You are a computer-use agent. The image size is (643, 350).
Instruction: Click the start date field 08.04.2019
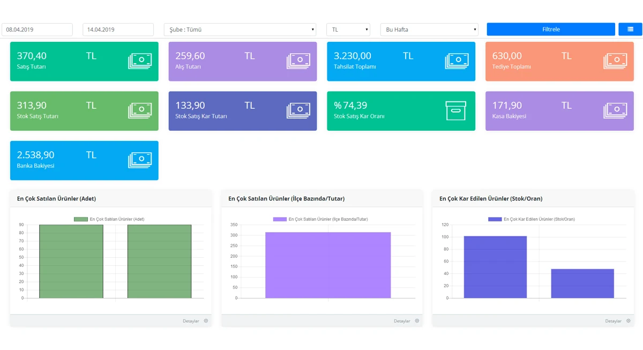(x=37, y=29)
